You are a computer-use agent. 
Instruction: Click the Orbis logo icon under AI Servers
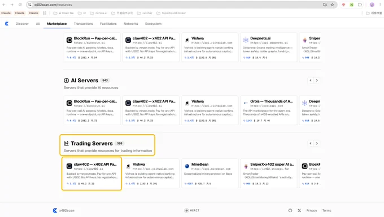pos(246,103)
